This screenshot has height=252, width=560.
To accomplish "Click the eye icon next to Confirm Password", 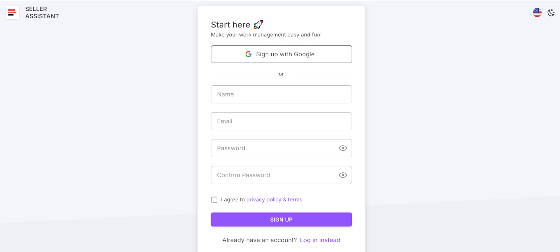I will [342, 175].
